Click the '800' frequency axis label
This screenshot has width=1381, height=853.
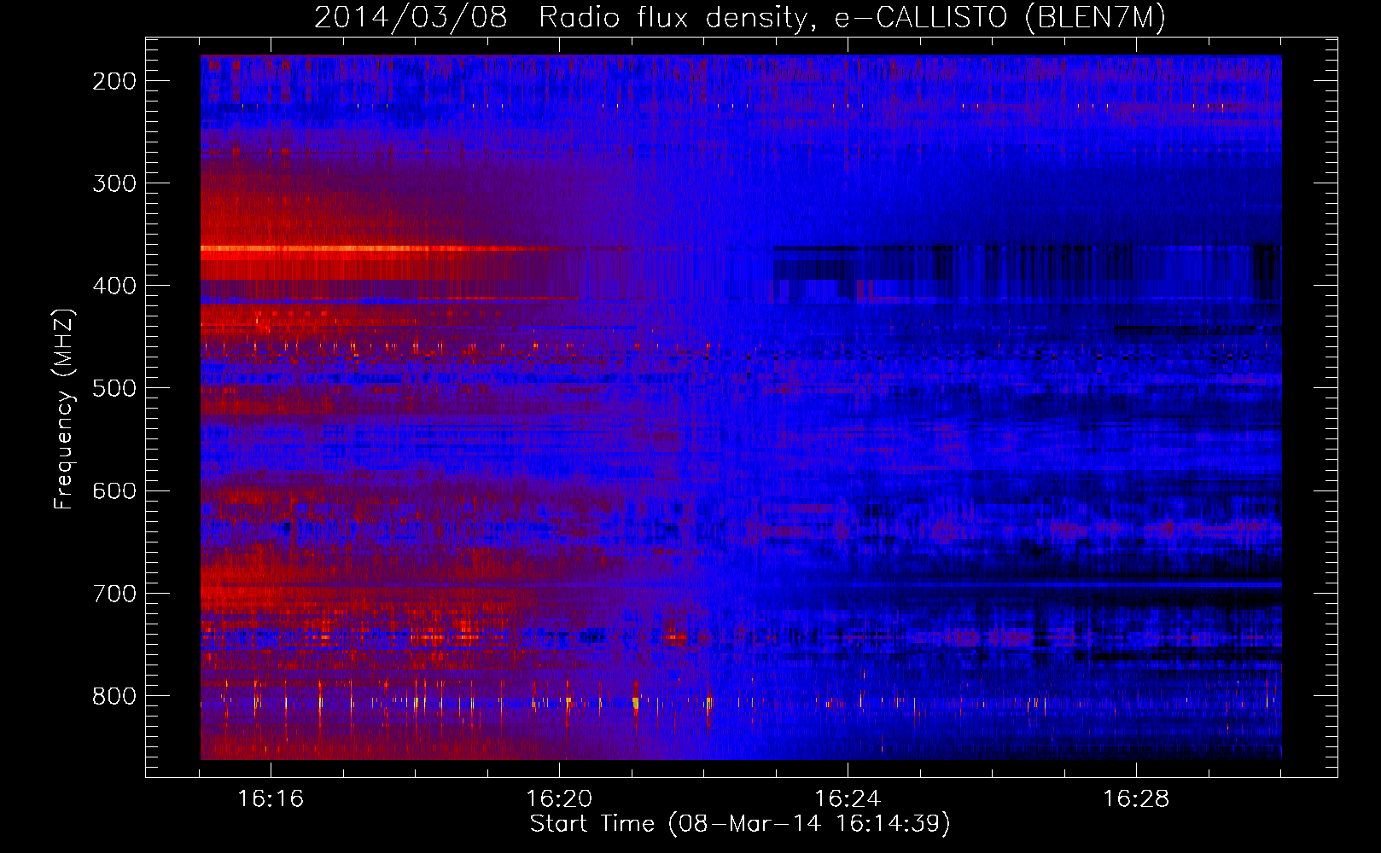click(114, 696)
